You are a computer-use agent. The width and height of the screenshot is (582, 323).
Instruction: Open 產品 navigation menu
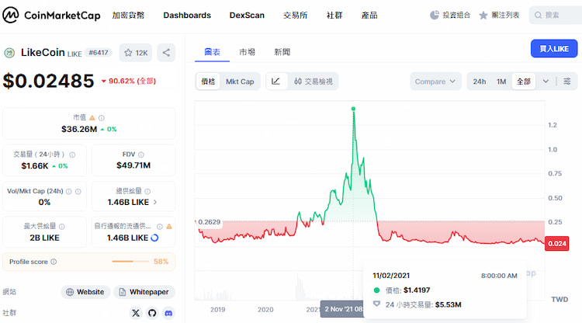click(369, 16)
